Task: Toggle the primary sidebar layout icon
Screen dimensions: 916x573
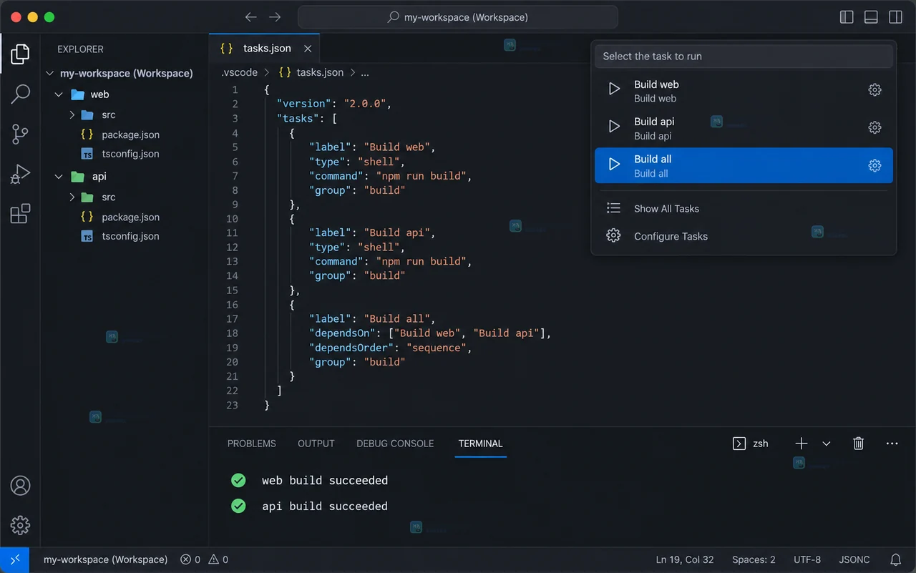Action: (x=847, y=17)
